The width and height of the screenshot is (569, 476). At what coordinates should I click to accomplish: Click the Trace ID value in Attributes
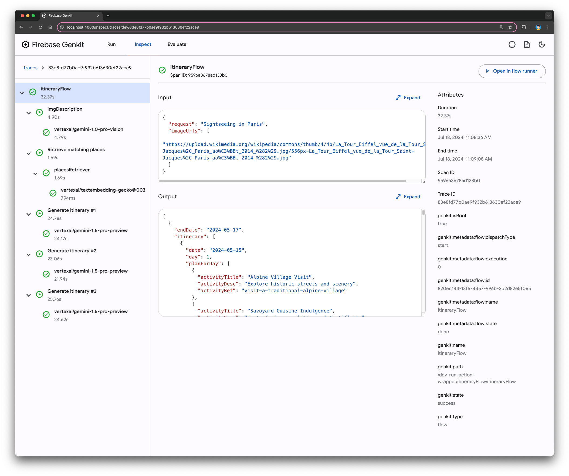coord(479,202)
